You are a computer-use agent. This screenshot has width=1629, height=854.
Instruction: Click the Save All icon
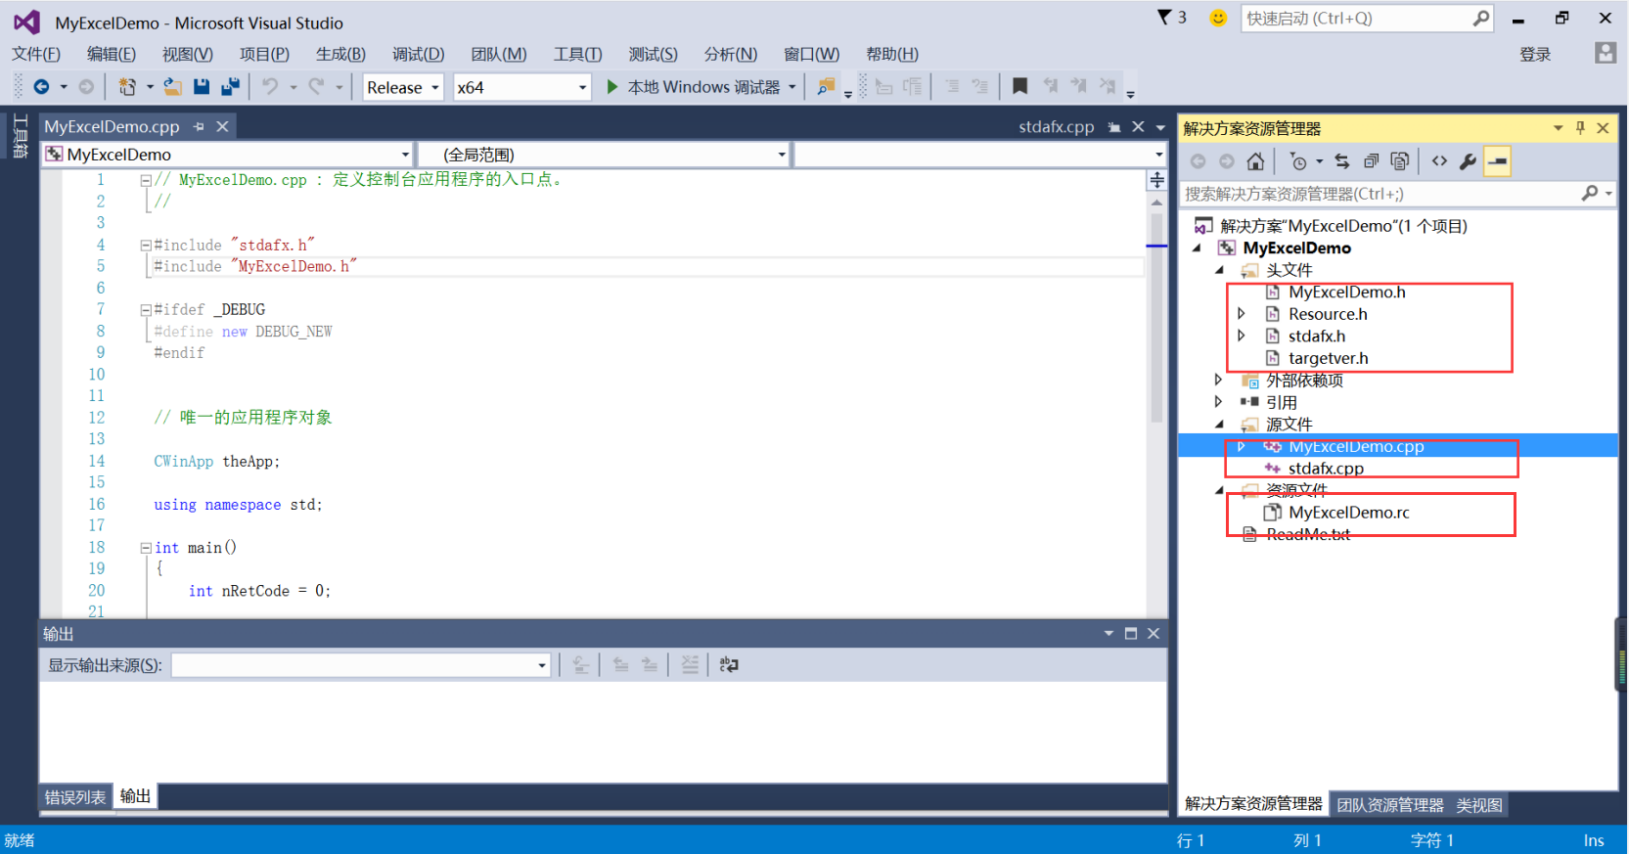pos(231,87)
